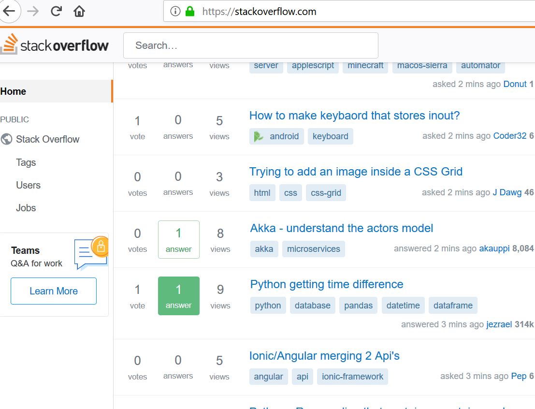
Task: Open the Users sidebar item
Action: click(x=28, y=185)
